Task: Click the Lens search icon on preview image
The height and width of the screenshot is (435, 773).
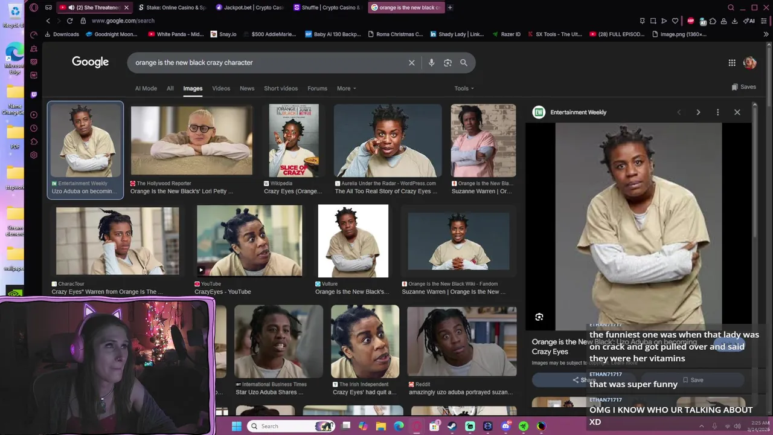Action: pos(539,317)
